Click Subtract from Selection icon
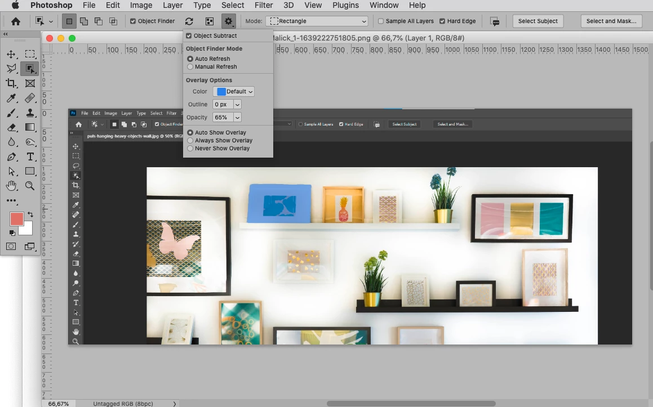This screenshot has height=407, width=653. pos(98,21)
